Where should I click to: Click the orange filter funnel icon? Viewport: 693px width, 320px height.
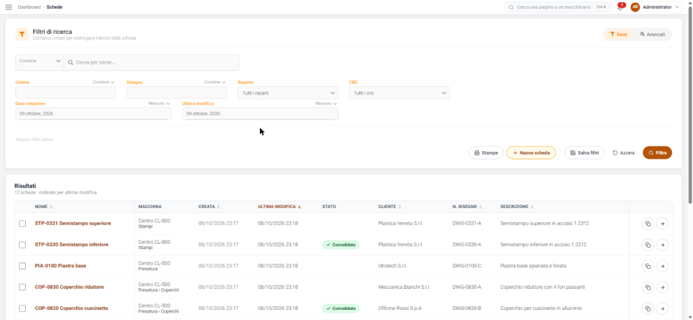click(22, 34)
